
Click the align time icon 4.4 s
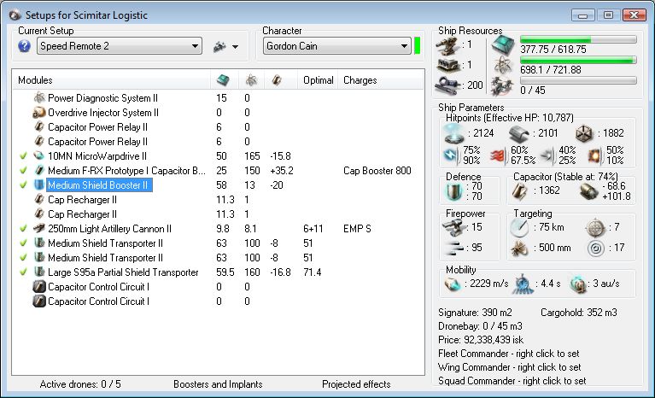click(522, 284)
